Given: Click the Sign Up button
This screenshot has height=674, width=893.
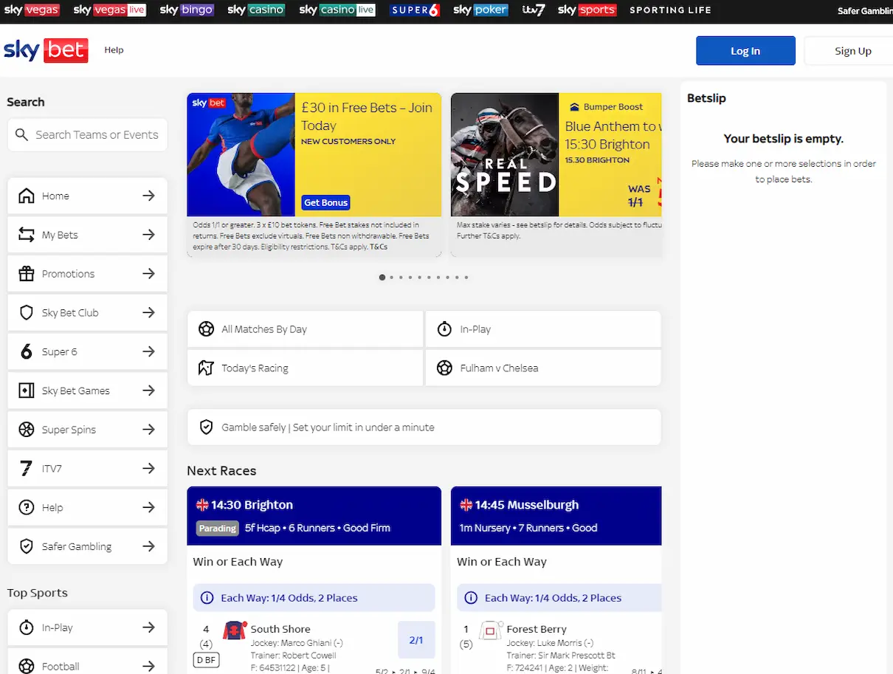Looking at the screenshot, I should tap(849, 51).
